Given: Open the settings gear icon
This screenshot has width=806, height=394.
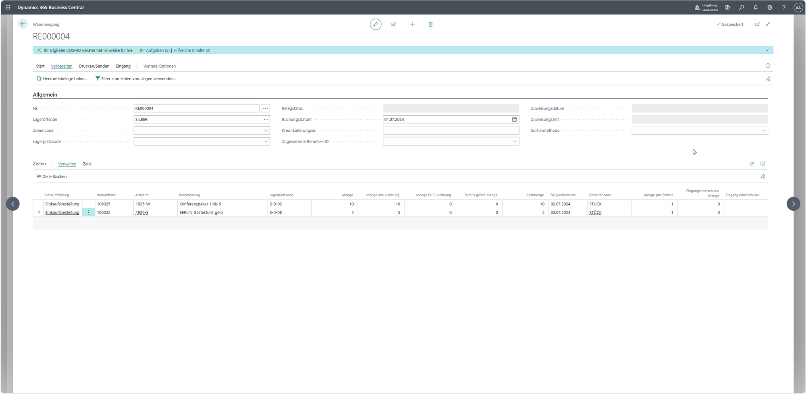Looking at the screenshot, I should (x=770, y=7).
